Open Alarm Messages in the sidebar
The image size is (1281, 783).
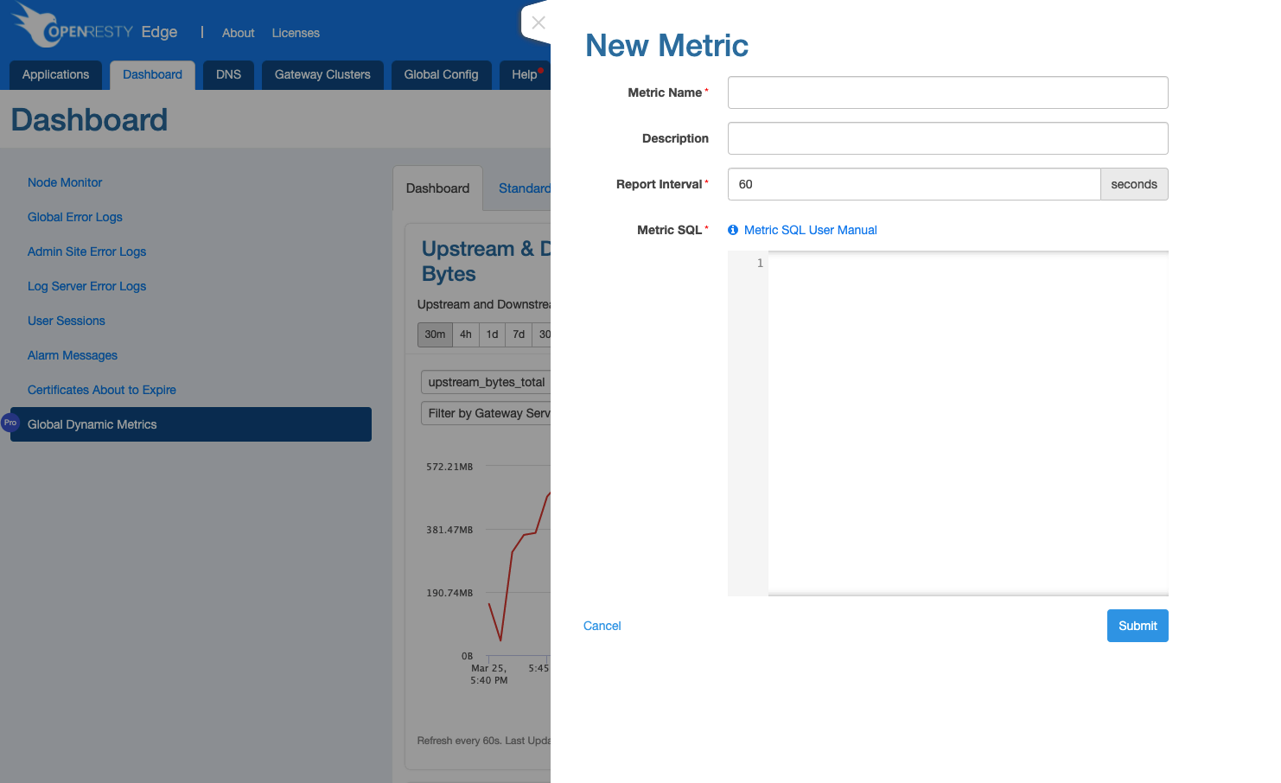click(73, 355)
